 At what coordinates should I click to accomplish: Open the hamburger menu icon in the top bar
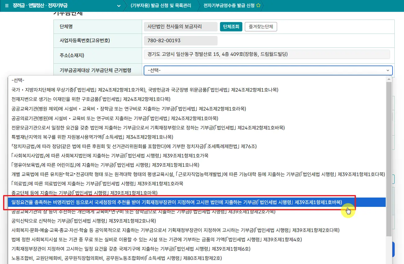pos(7,6)
